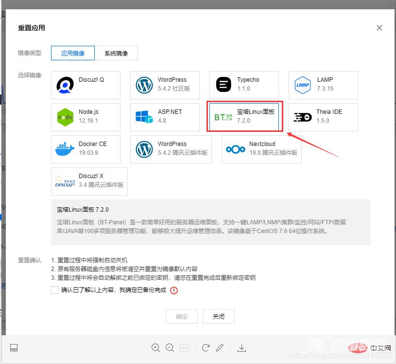Download the screenshot with the download icon
The width and height of the screenshot is (396, 364).
click(241, 347)
